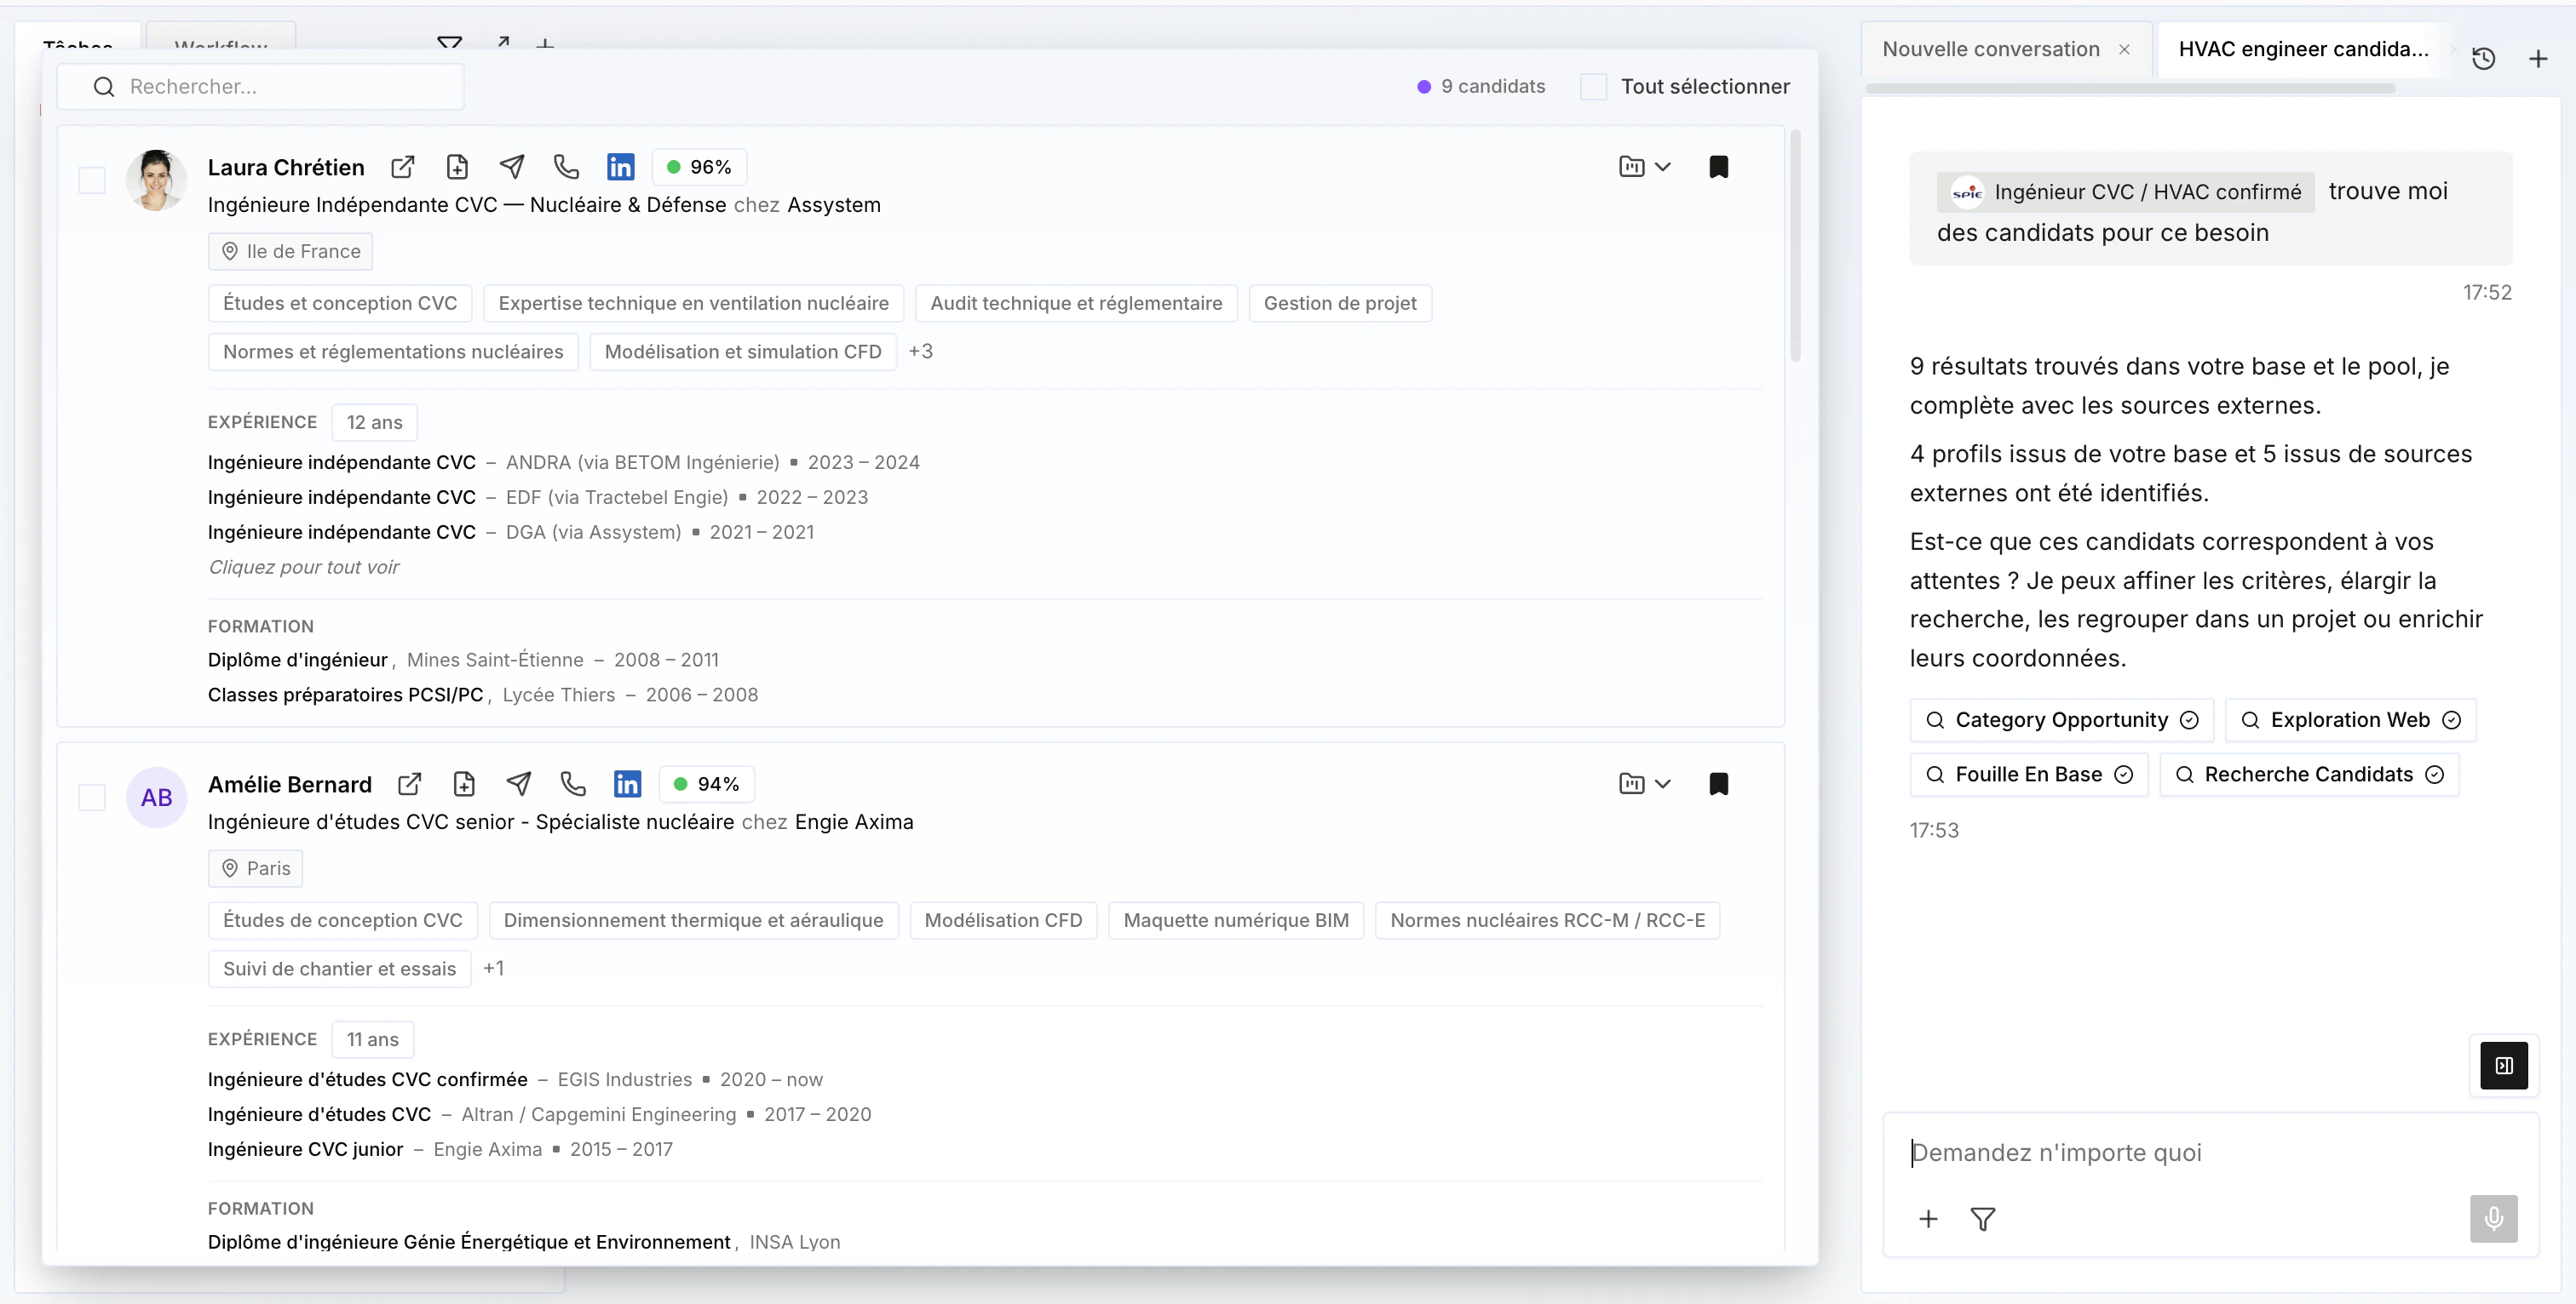
Task: Click Modélisation et simulation CFD tag
Action: coord(743,352)
